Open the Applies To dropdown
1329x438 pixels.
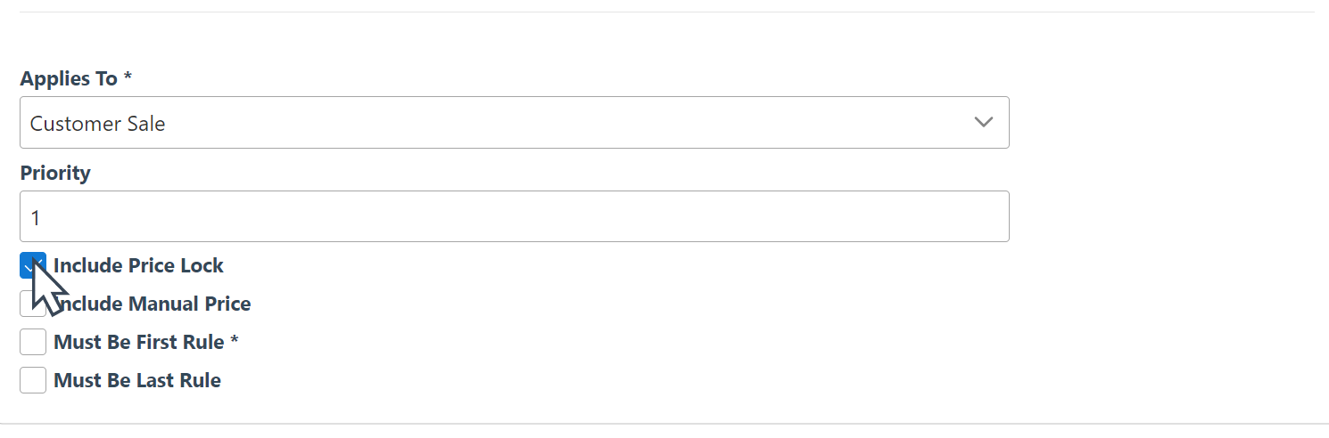(x=514, y=123)
